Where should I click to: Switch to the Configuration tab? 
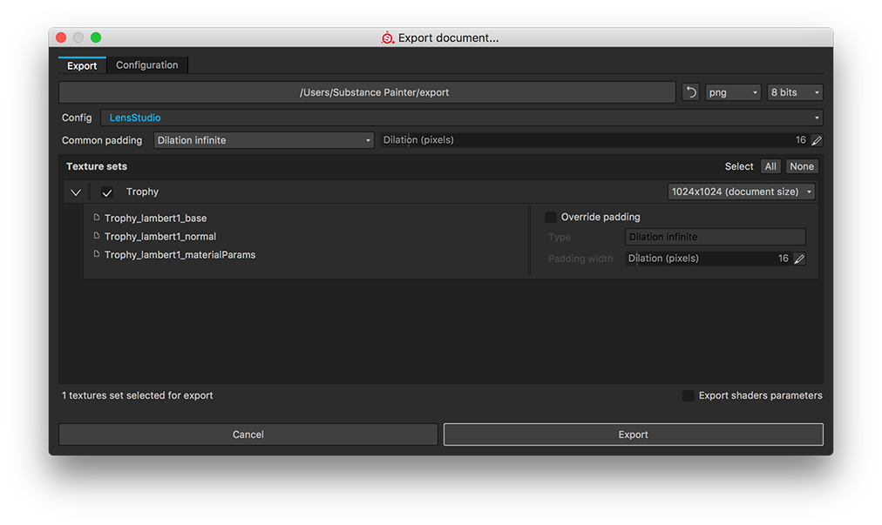[x=146, y=65]
